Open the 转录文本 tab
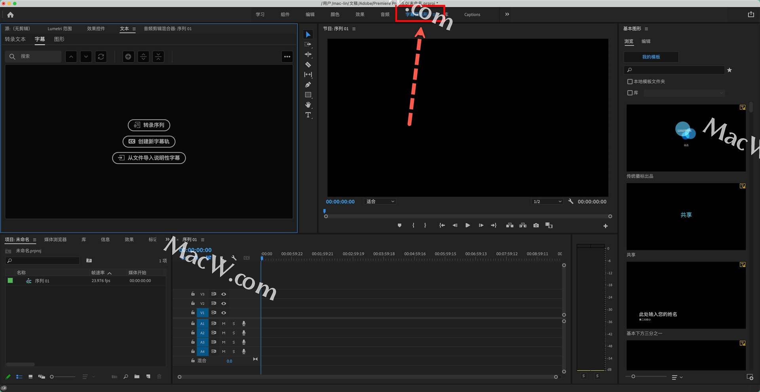The height and width of the screenshot is (392, 760). [15, 39]
